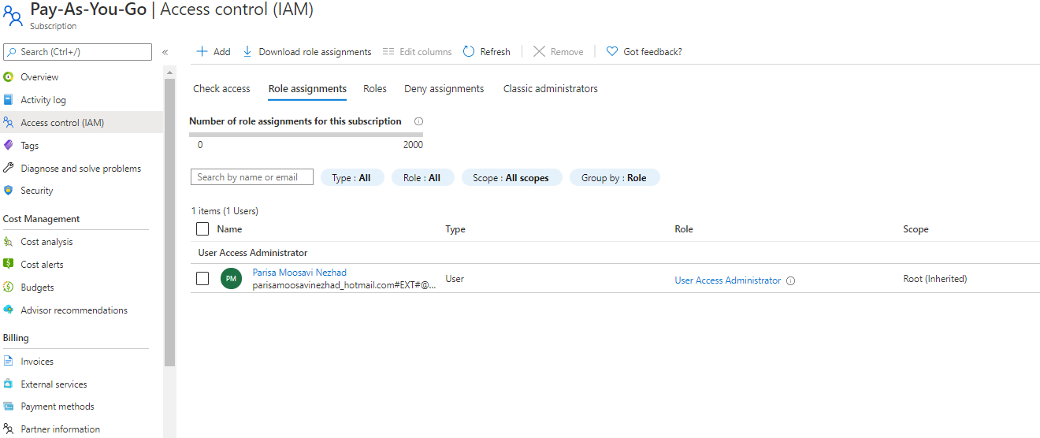Click the sidebar scrollbar up arrow

[169, 72]
